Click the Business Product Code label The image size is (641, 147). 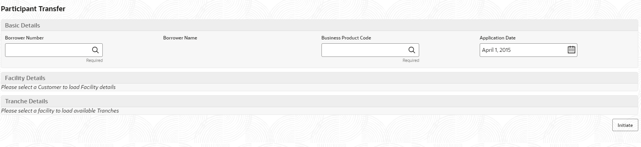click(346, 38)
